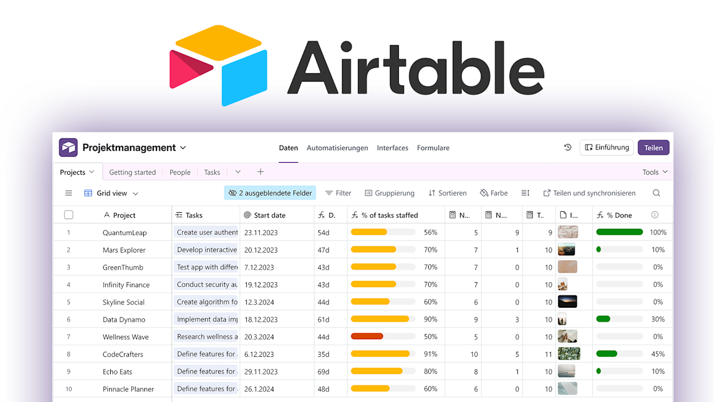Viewport: 714px width, 402px height.
Task: Select the GreenThumb project cell
Action: coord(123,267)
